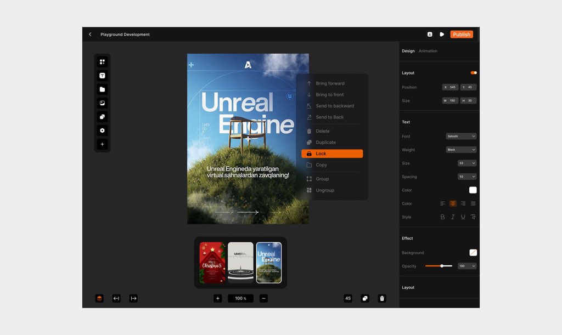Image resolution: width=562 pixels, height=335 pixels.
Task: Zoom out with the minus button
Action: point(263,298)
